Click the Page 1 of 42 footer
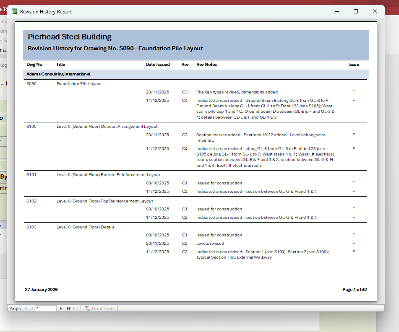Screen dimensions: 399x332 pos(355,290)
